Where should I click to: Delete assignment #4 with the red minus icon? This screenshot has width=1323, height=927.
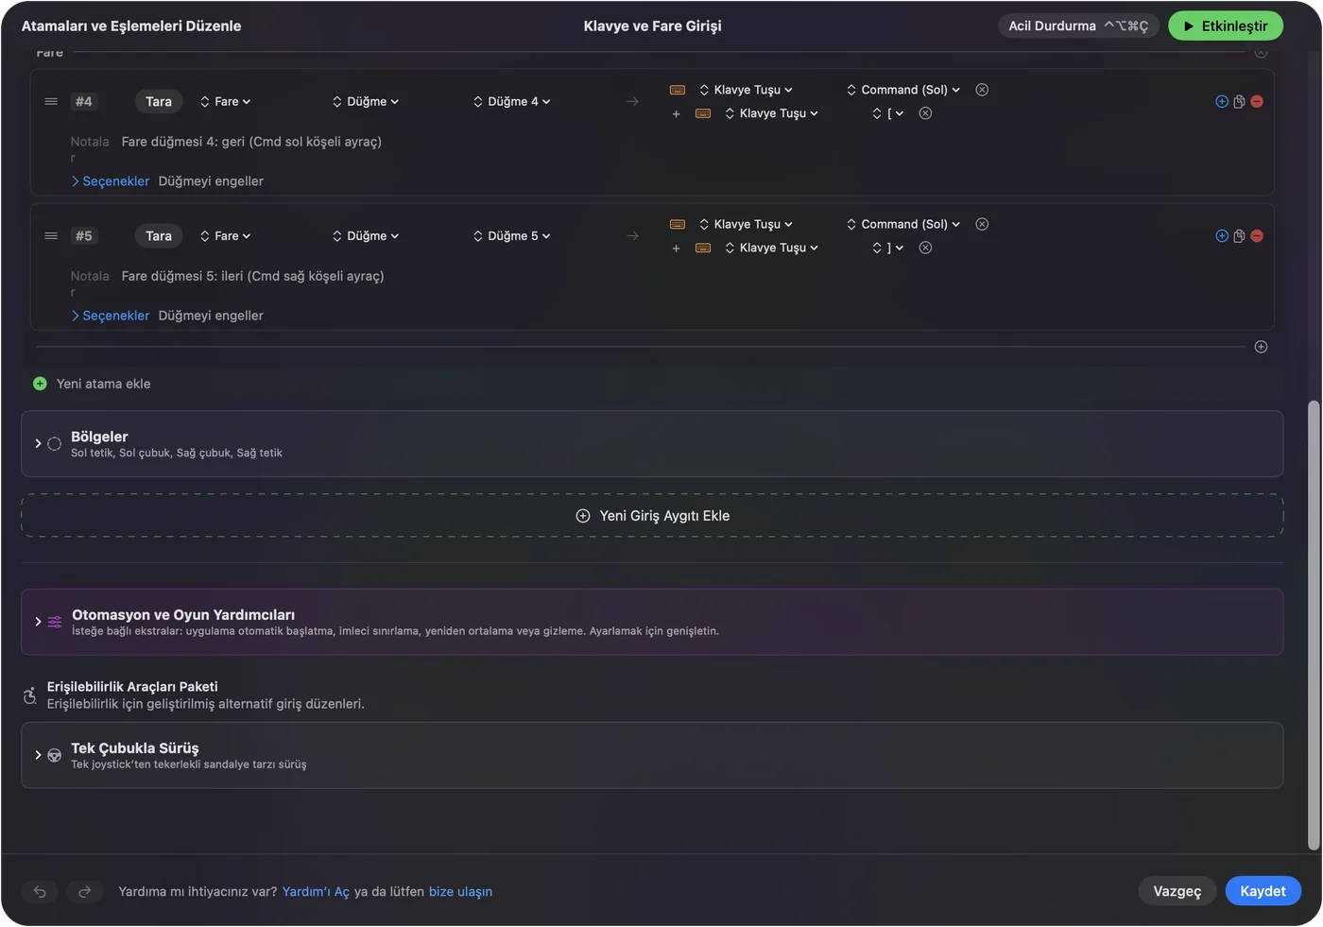(1257, 101)
